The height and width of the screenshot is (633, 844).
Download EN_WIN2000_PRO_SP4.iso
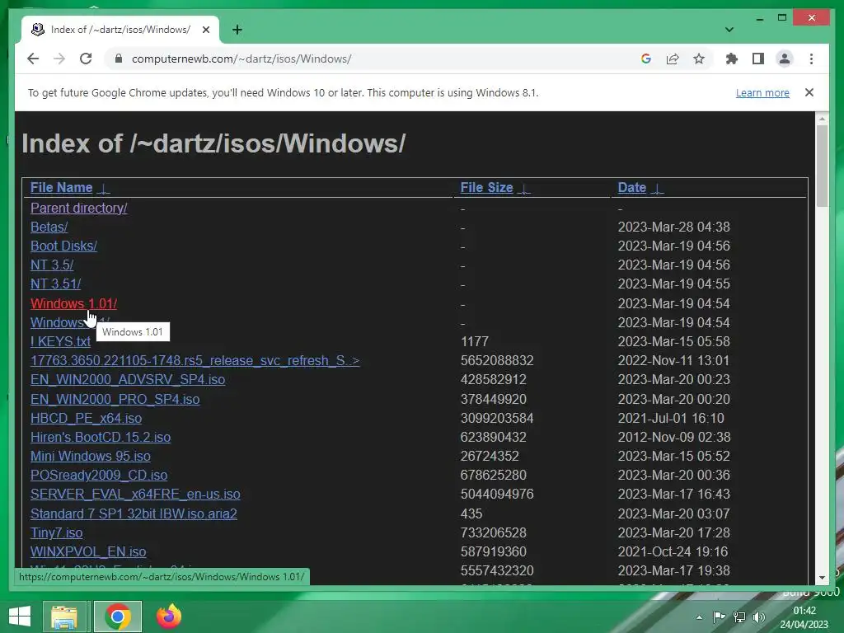tap(115, 400)
